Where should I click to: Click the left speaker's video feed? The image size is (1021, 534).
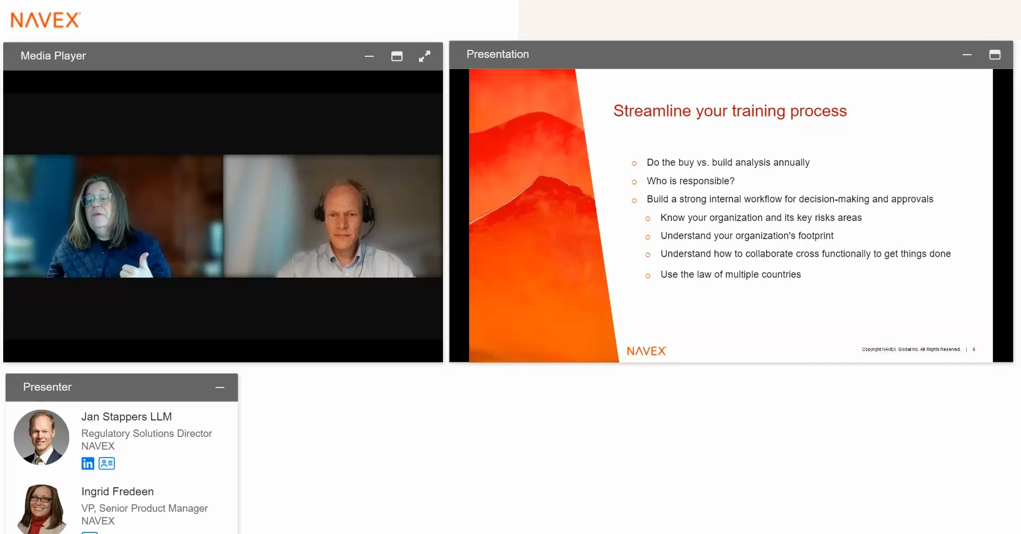pos(113,216)
